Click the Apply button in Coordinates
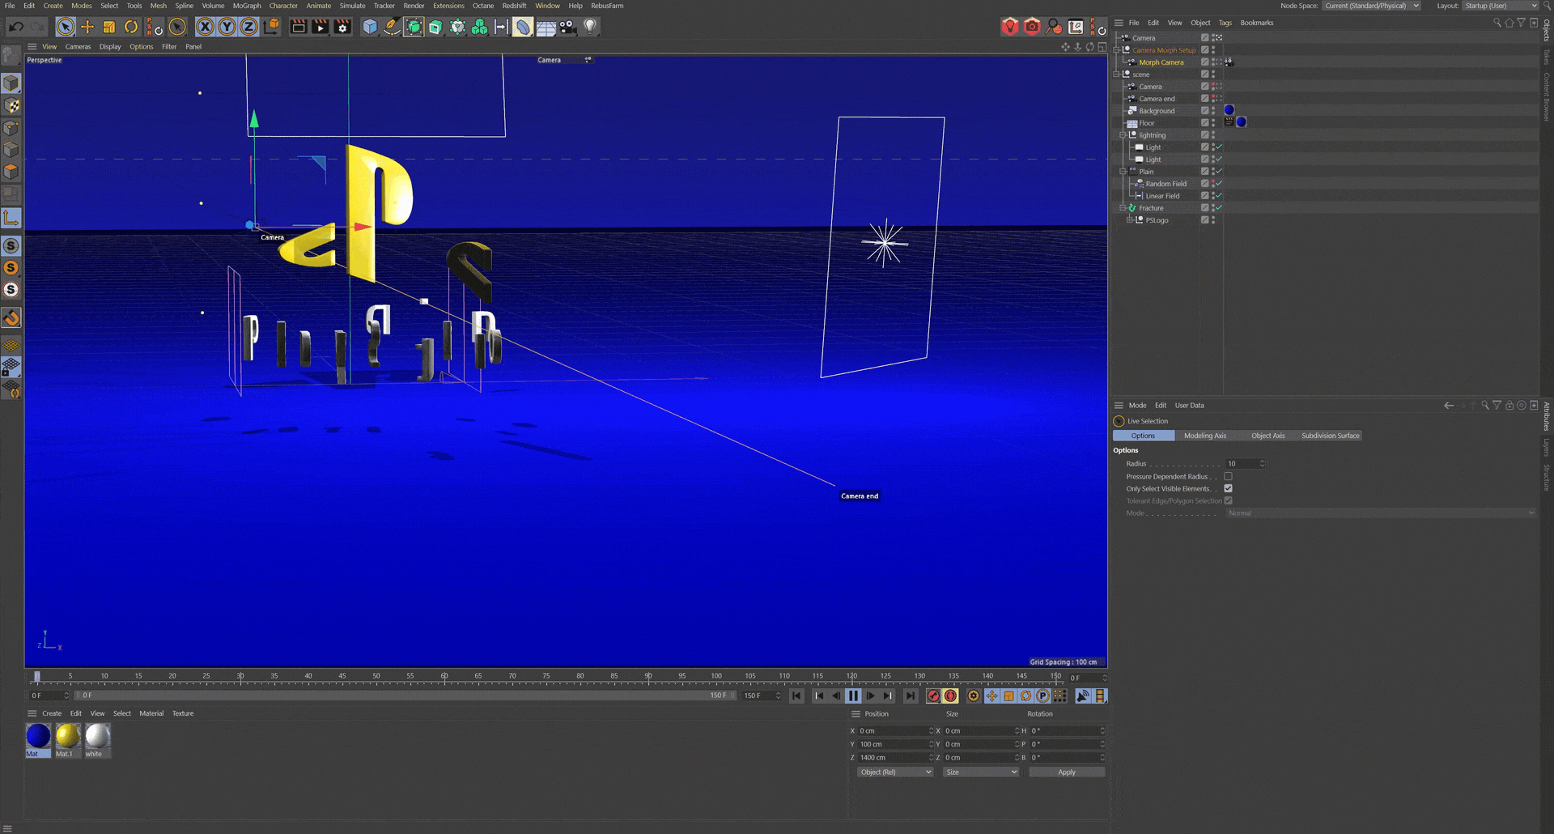The image size is (1554, 834). tap(1067, 772)
